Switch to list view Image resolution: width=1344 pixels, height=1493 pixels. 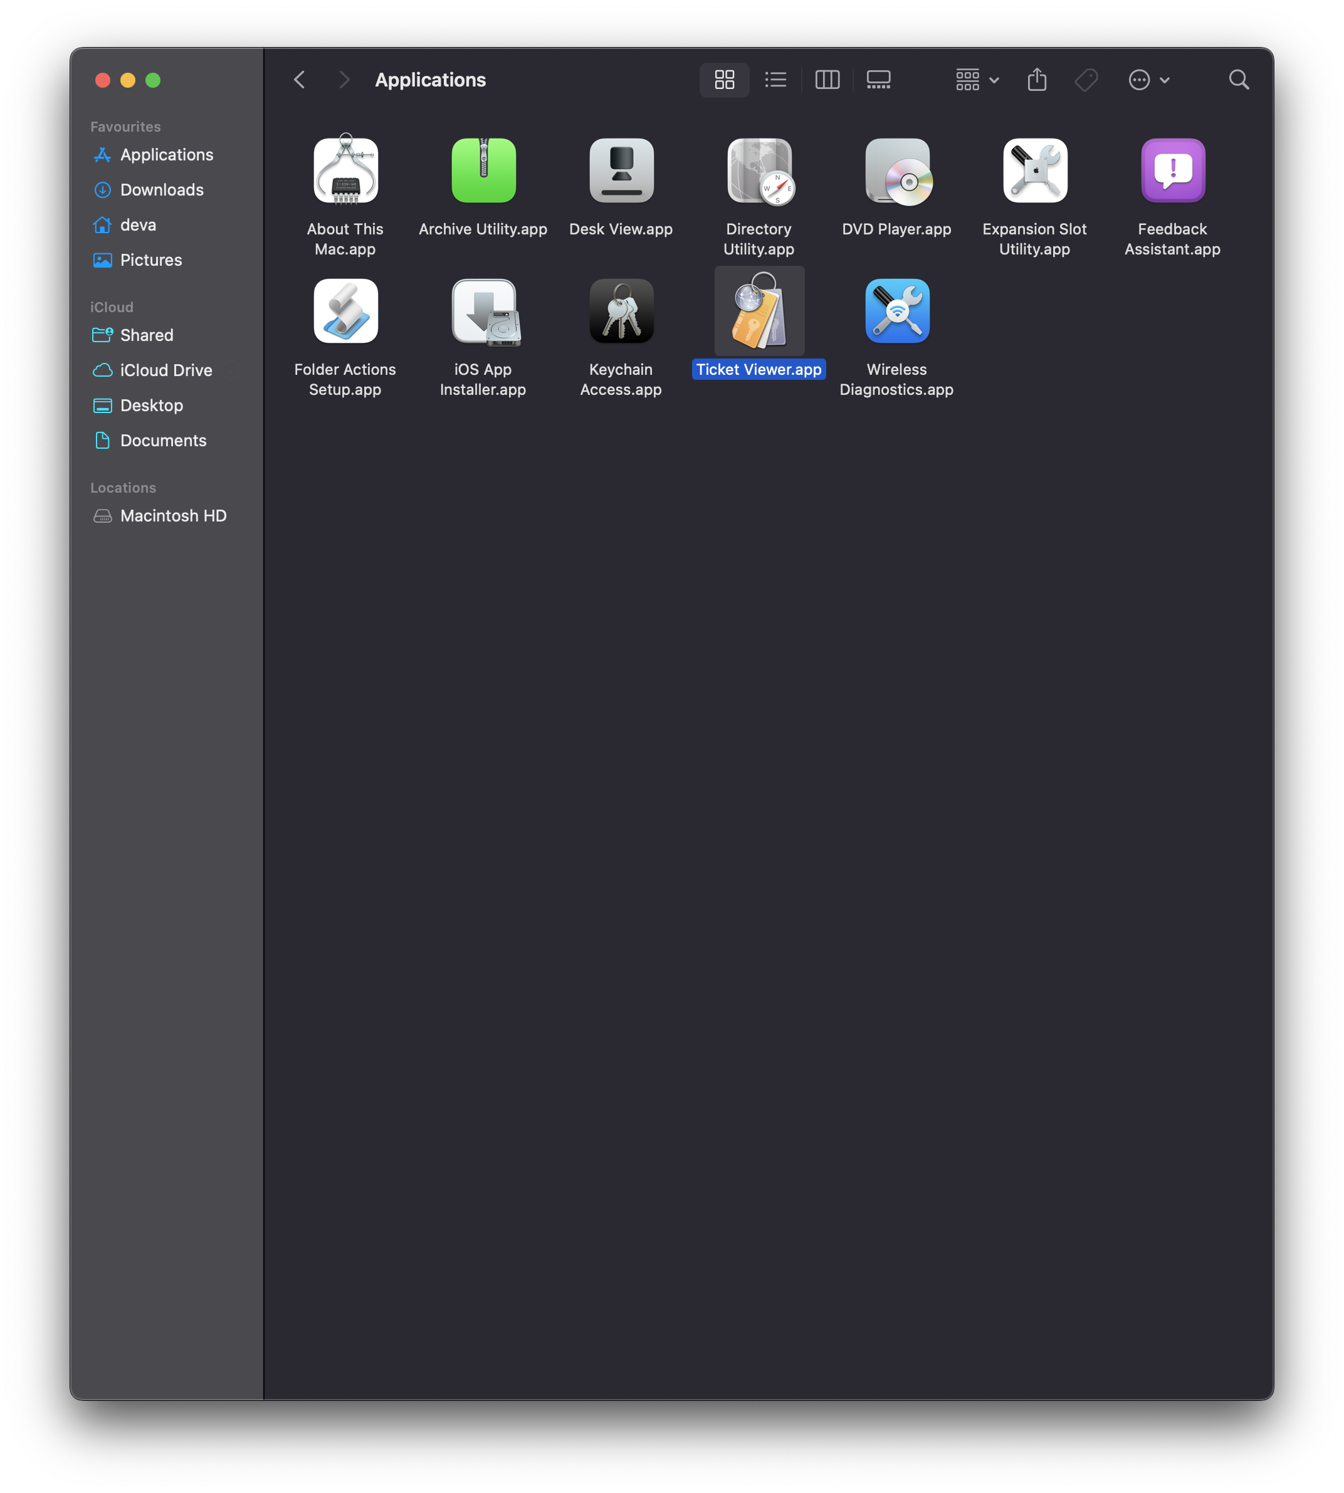(x=775, y=80)
